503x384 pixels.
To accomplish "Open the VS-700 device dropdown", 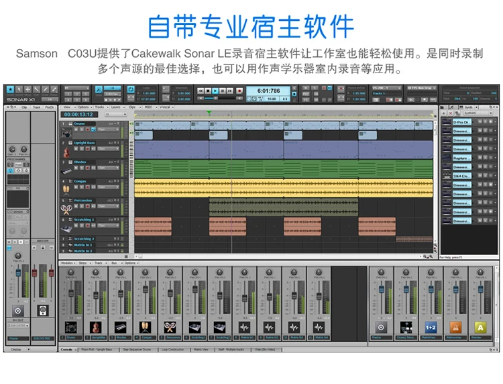I will pyautogui.click(x=386, y=88).
